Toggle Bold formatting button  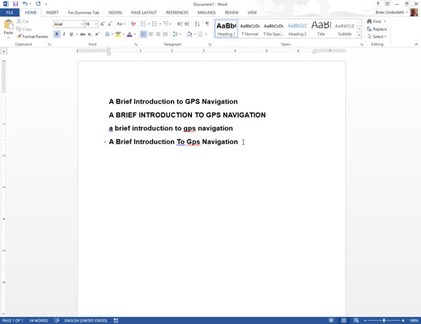(x=57, y=34)
